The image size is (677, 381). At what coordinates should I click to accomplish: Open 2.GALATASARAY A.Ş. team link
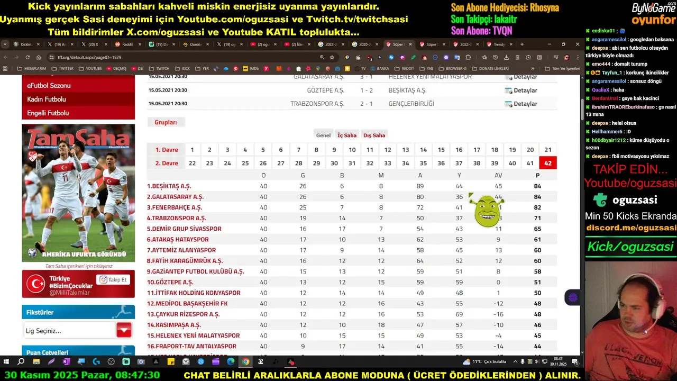[x=175, y=197]
